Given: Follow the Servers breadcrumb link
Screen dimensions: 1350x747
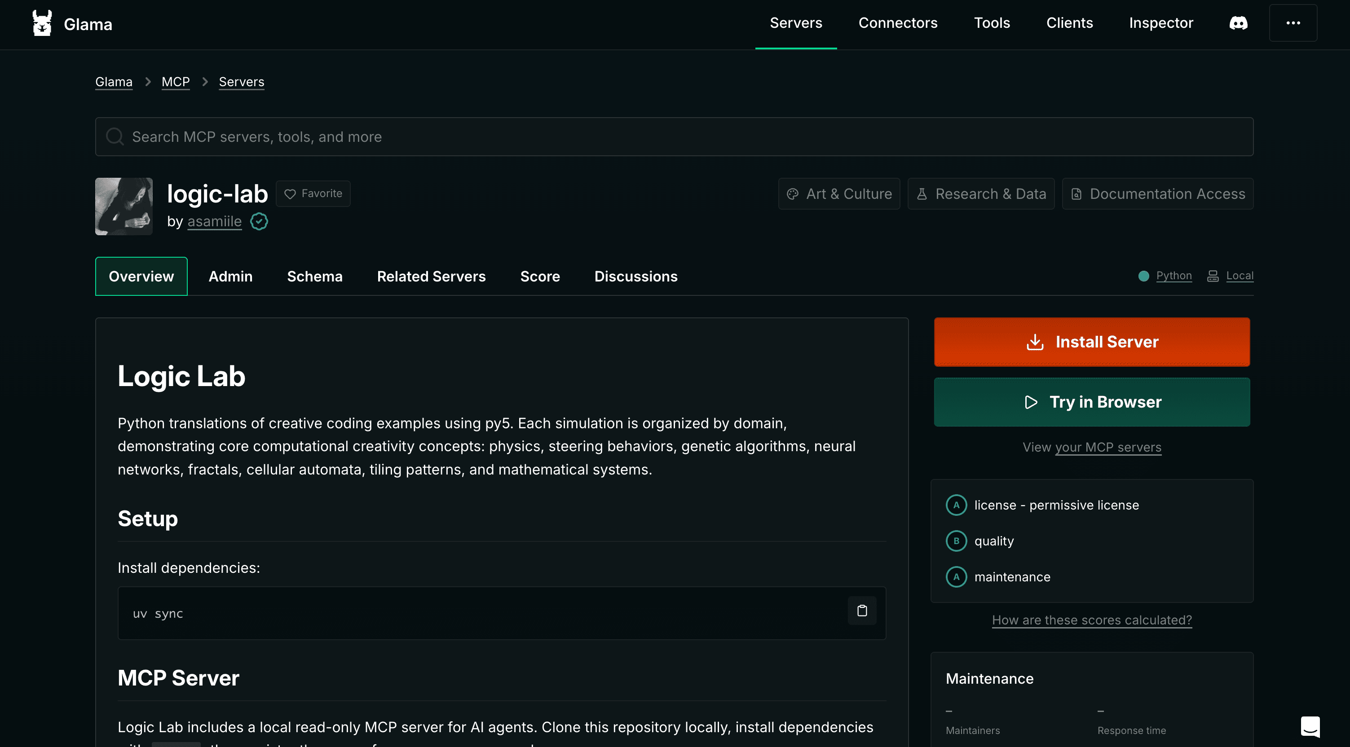Looking at the screenshot, I should (242, 82).
